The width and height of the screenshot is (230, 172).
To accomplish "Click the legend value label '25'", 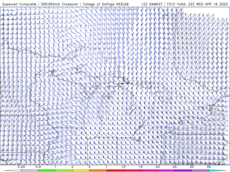I will [175, 167].
